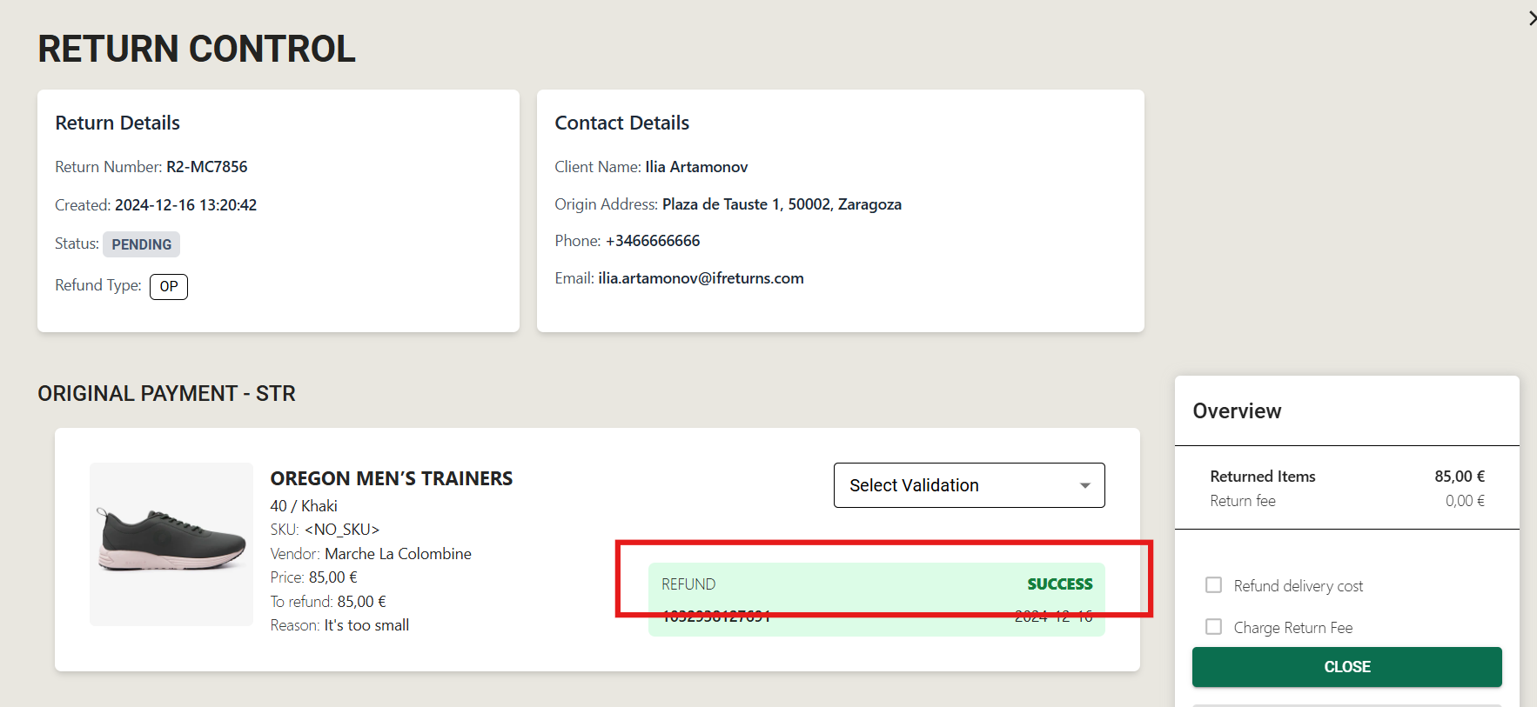Click the phone number +3466666666

point(653,241)
